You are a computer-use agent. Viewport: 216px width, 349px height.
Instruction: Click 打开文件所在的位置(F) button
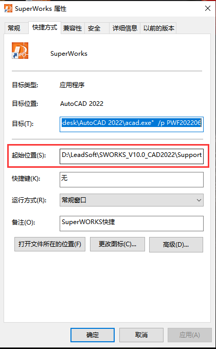pyautogui.click(x=50, y=244)
